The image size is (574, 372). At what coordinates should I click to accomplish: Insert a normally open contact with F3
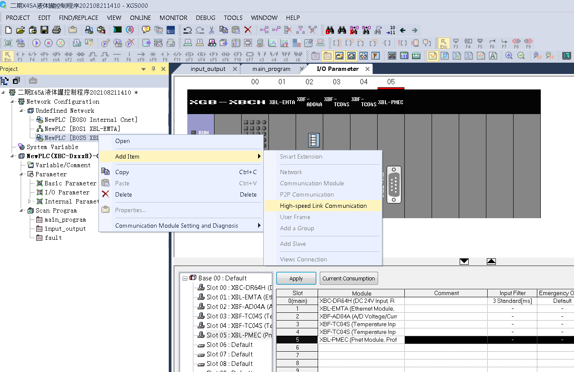point(20,56)
